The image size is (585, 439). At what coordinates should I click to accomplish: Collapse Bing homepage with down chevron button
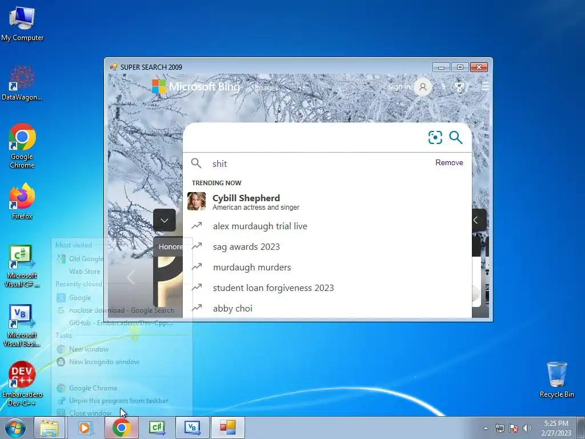[x=164, y=220]
